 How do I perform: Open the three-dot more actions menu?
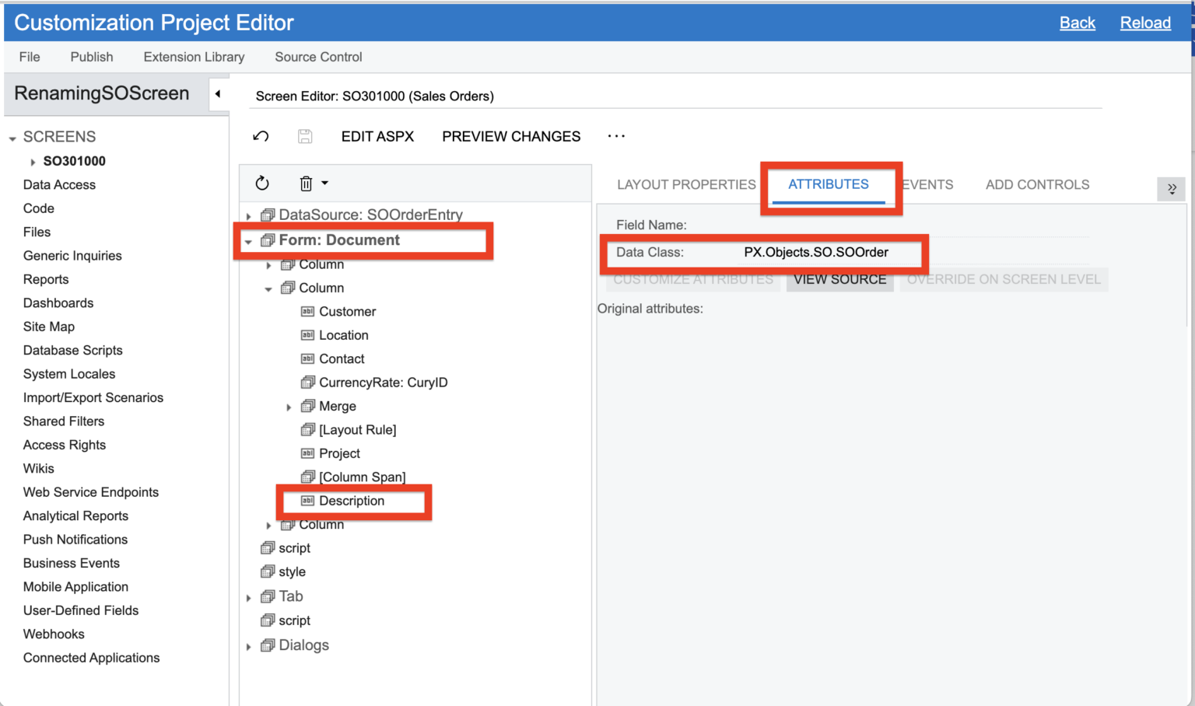616,136
